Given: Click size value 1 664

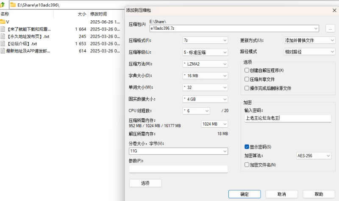Looking at the screenshot, I should (81, 29).
